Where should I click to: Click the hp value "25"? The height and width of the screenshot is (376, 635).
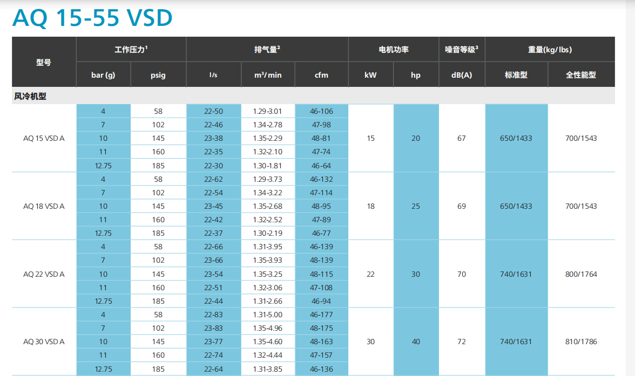point(416,207)
